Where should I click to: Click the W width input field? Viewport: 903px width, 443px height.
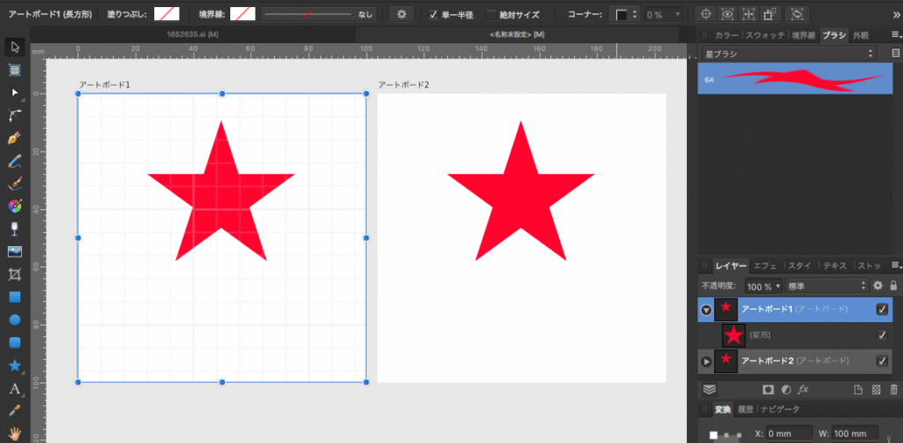click(x=853, y=434)
